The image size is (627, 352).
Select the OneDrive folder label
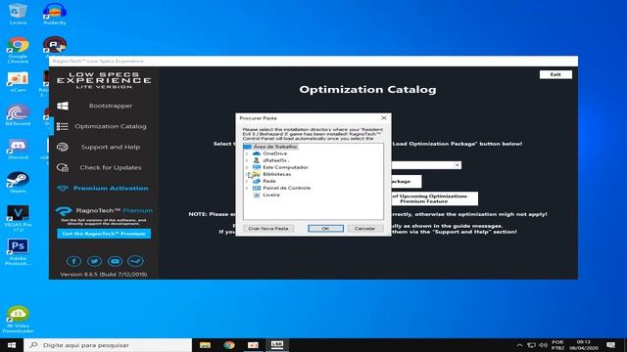274,154
